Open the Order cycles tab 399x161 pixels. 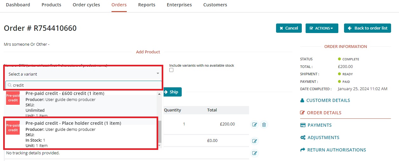click(86, 5)
